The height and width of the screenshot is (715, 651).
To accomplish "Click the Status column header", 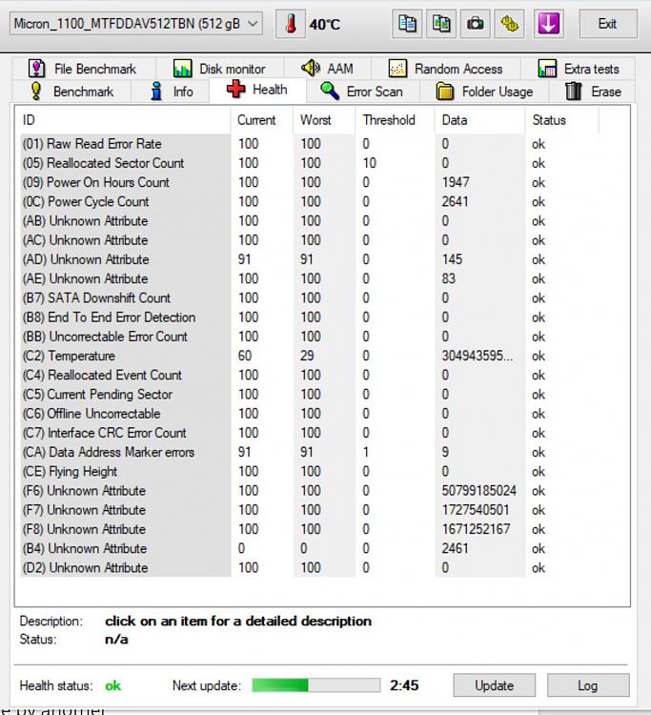I will 562,120.
